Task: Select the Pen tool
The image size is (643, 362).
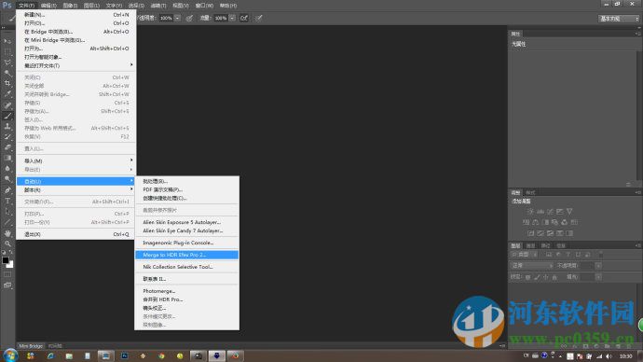Action: pos(7,190)
